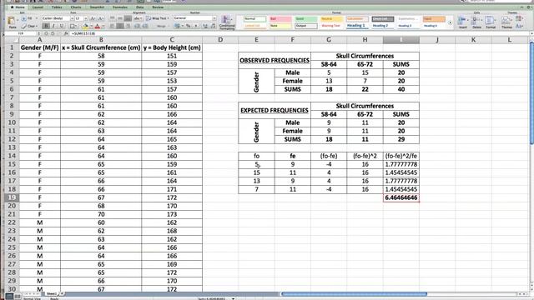Click the horizontal scrollbar thumb

(354, 294)
